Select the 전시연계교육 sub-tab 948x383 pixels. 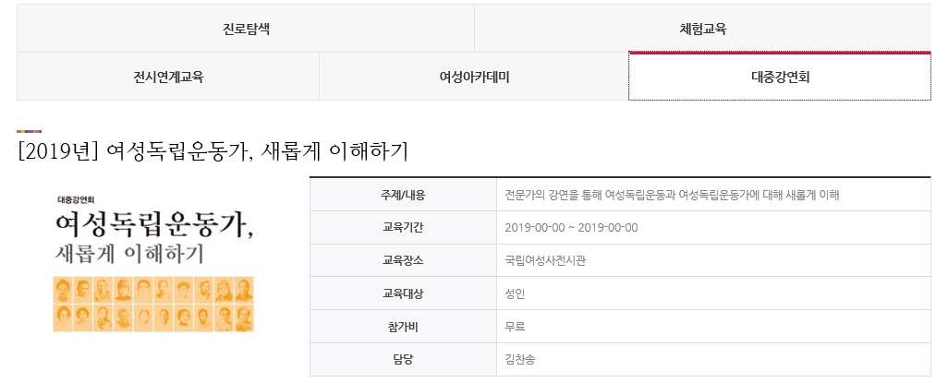[x=168, y=77]
